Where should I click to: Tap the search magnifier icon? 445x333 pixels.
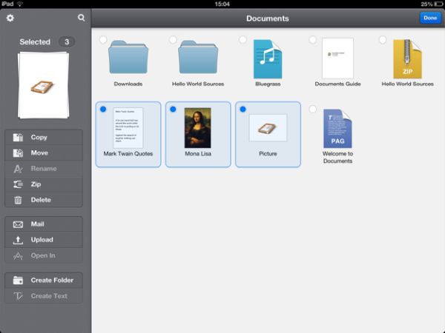(x=81, y=18)
